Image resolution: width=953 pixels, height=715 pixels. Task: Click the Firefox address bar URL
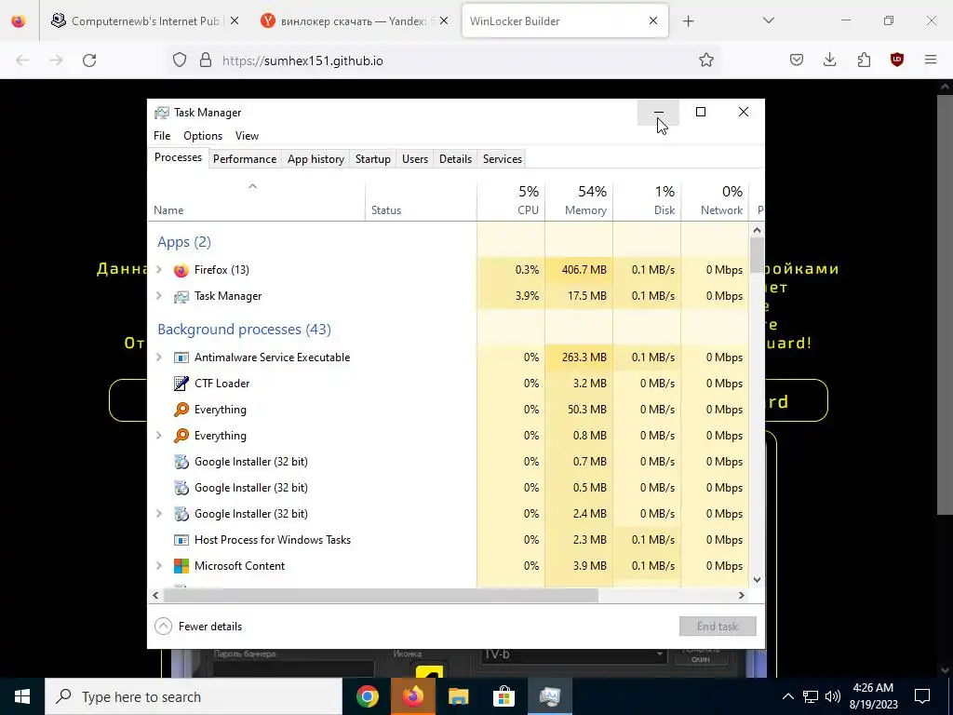302,61
